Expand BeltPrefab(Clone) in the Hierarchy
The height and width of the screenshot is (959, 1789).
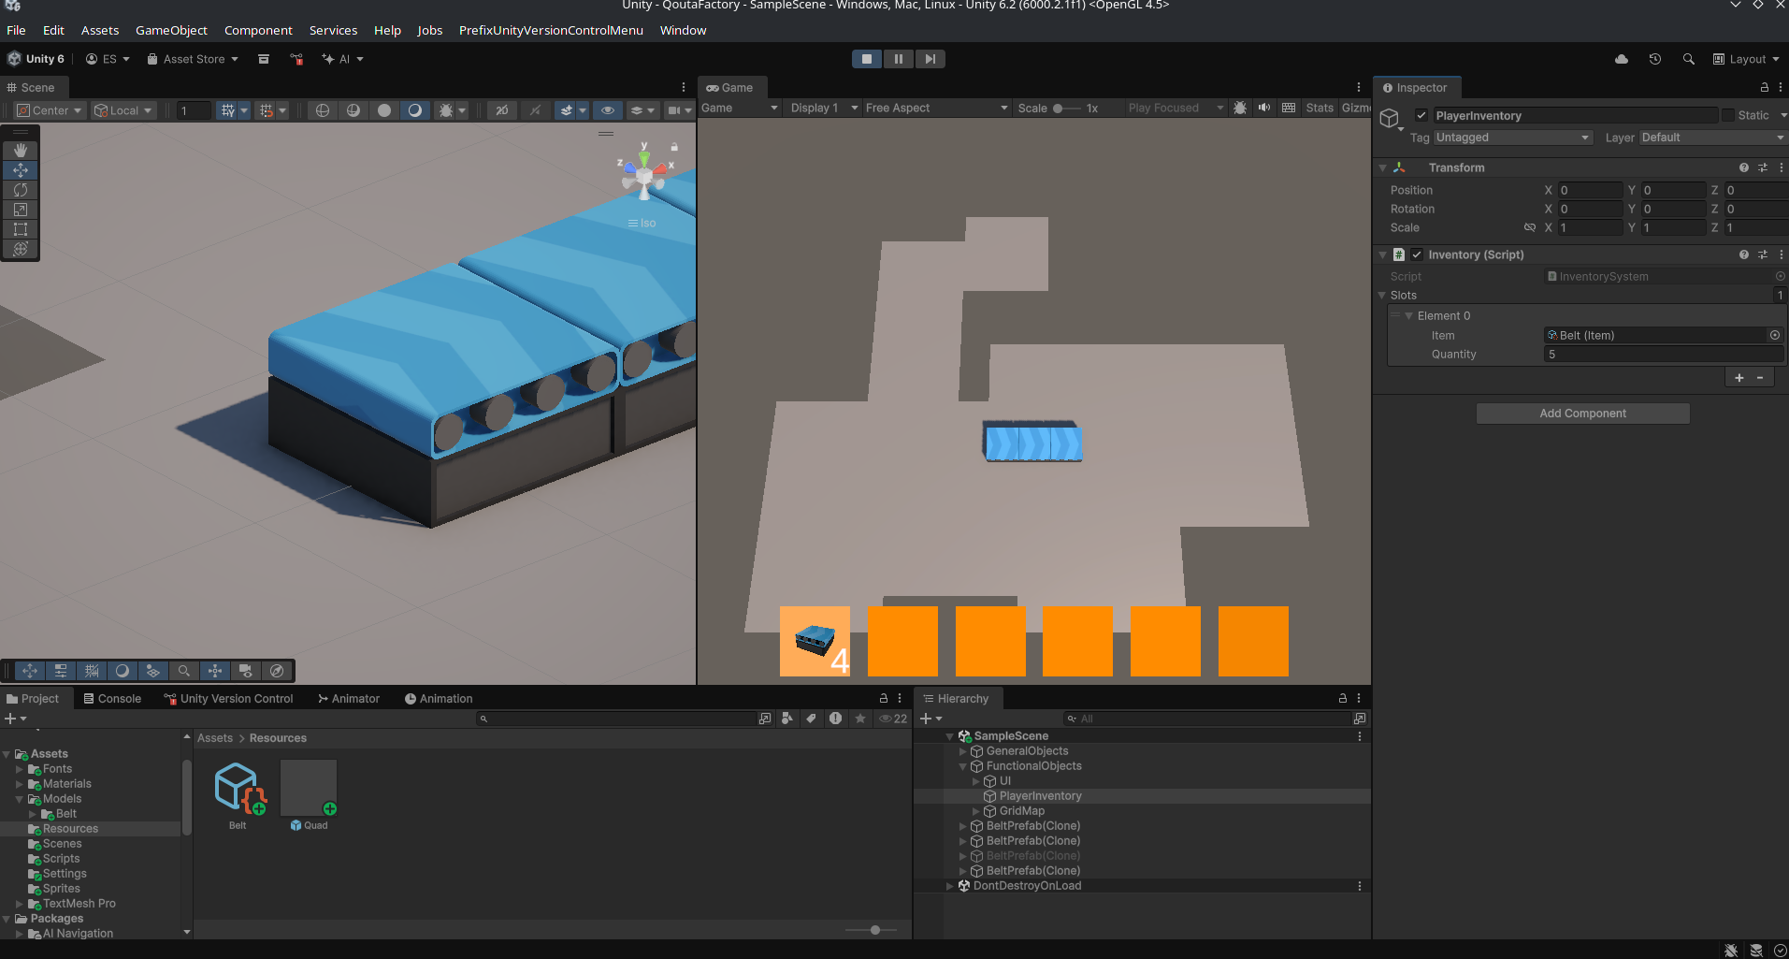[962, 825]
